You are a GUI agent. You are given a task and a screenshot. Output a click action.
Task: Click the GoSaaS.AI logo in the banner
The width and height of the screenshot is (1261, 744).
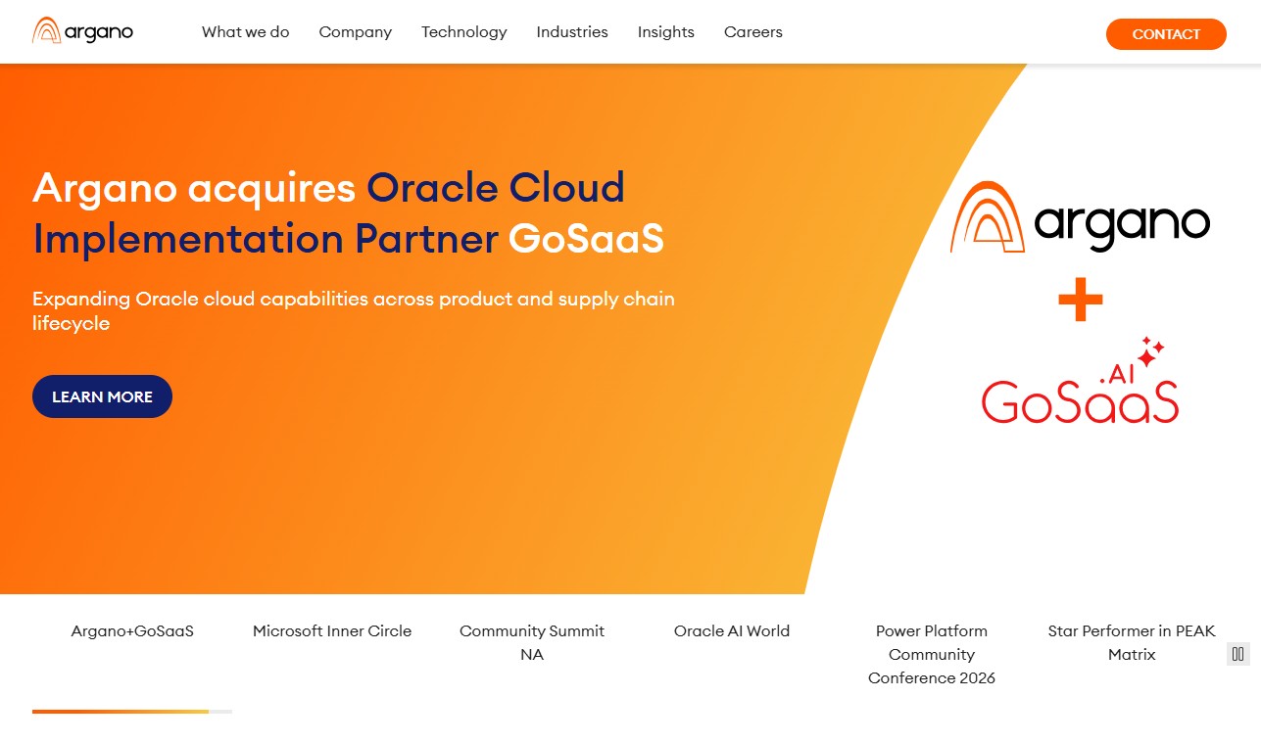(x=1080, y=382)
